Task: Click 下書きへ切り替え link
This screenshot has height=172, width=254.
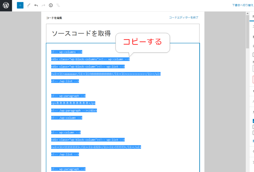Action: 243,5
